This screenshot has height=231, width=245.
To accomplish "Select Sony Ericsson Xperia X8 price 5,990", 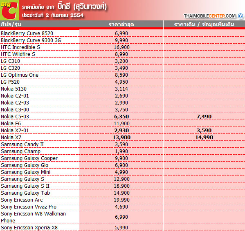I will (x=121, y=228).
